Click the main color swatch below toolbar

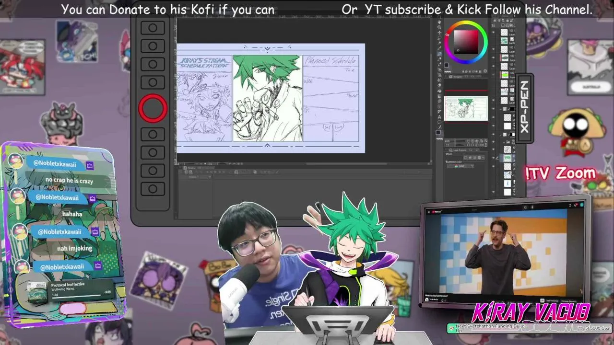coord(438,132)
